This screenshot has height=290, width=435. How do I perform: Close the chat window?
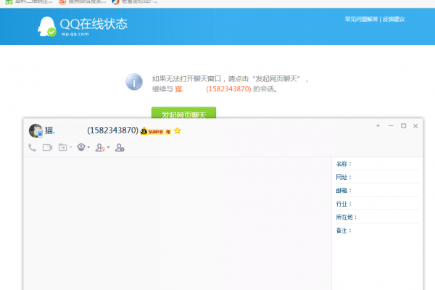415,126
